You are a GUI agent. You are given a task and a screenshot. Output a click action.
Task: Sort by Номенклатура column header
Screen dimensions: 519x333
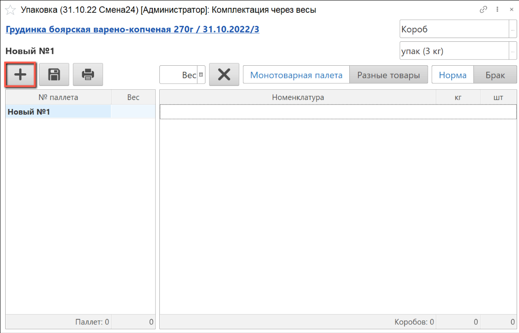point(298,97)
